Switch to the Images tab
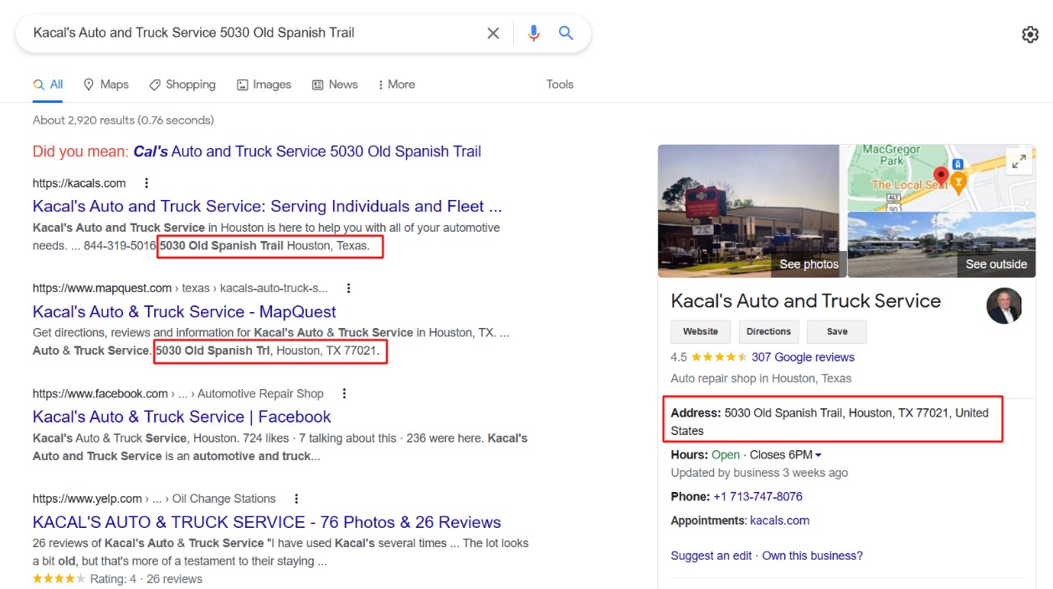Image resolution: width=1053 pixels, height=589 pixels. (x=264, y=85)
